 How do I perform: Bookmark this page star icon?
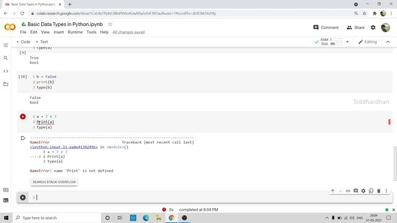(364, 14)
